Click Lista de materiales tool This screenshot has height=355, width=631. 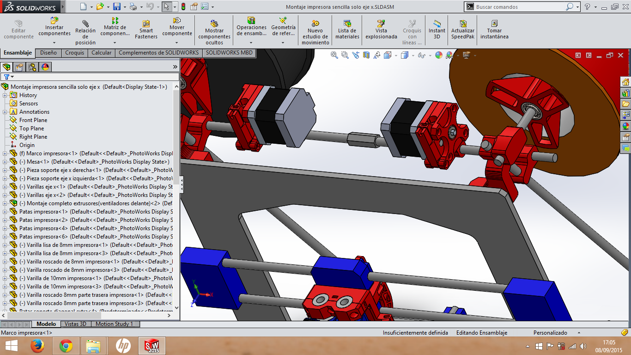coord(347,30)
